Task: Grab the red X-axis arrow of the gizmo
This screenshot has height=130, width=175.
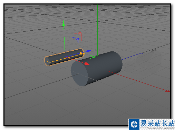Action: click(87, 64)
